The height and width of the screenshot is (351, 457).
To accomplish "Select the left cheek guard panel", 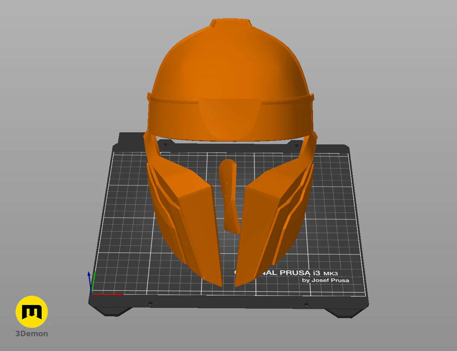I will (183, 210).
